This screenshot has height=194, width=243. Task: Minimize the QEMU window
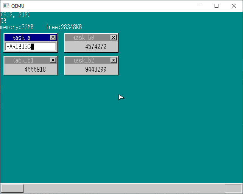tap(199, 6)
